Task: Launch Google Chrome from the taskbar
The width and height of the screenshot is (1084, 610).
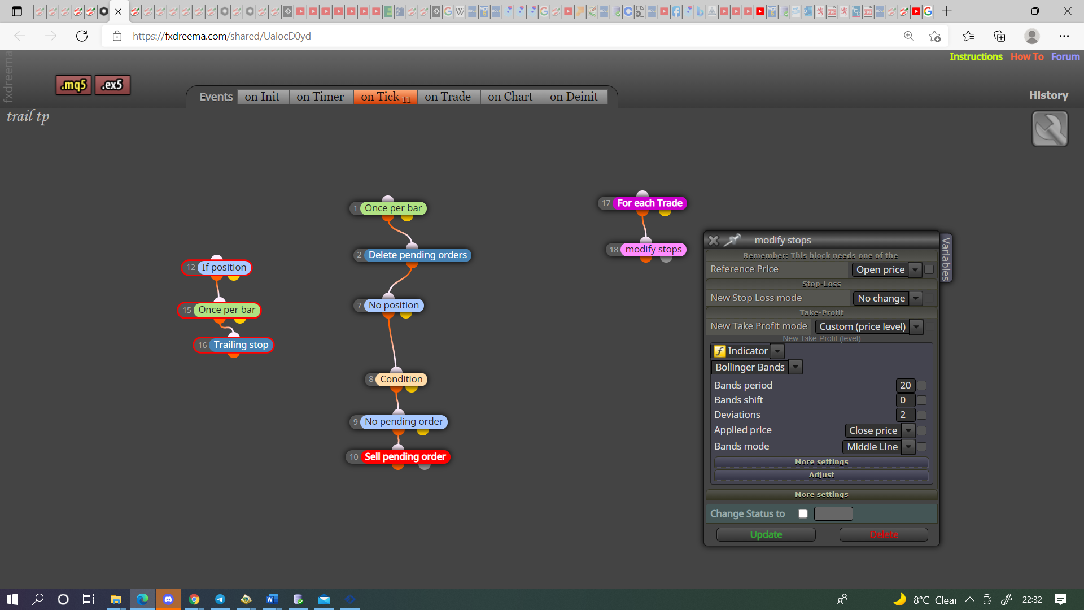Action: click(x=194, y=599)
